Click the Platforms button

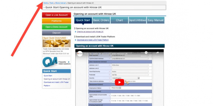click(56, 21)
